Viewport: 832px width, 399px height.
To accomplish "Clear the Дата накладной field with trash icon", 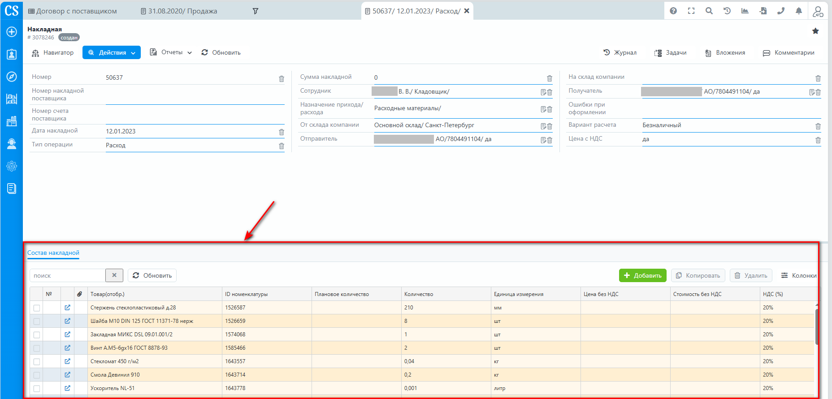I will pyautogui.click(x=282, y=132).
